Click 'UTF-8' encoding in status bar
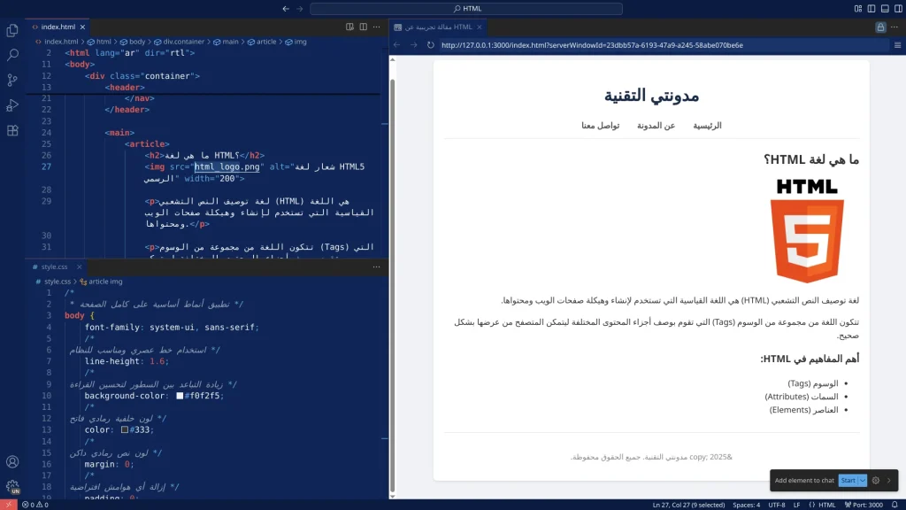 pyautogui.click(x=777, y=505)
